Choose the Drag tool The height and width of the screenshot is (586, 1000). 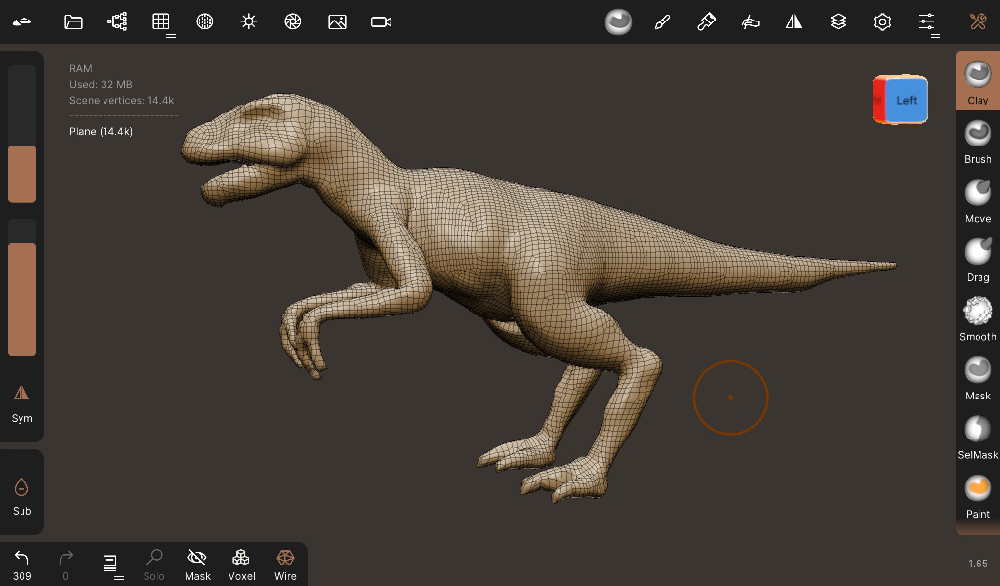coord(978,258)
